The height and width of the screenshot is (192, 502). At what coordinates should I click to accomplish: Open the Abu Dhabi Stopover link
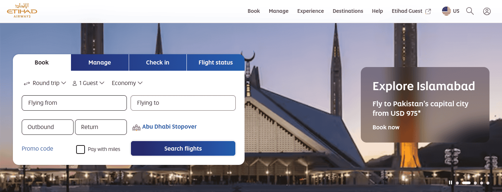click(170, 126)
